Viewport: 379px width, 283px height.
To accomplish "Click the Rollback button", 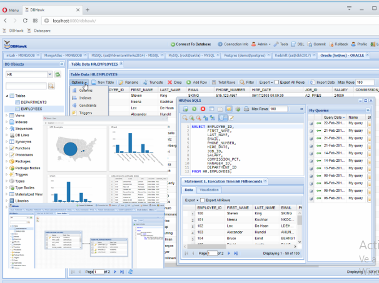I will pos(337,44).
